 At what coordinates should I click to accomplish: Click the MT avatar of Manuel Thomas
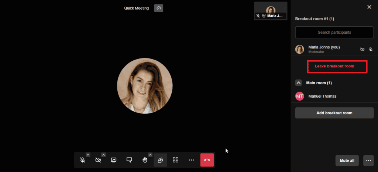(x=300, y=96)
